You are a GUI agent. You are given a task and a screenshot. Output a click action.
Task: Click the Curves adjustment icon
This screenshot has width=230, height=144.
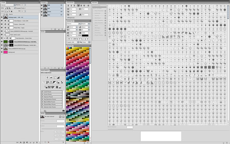[x=54, y=78]
